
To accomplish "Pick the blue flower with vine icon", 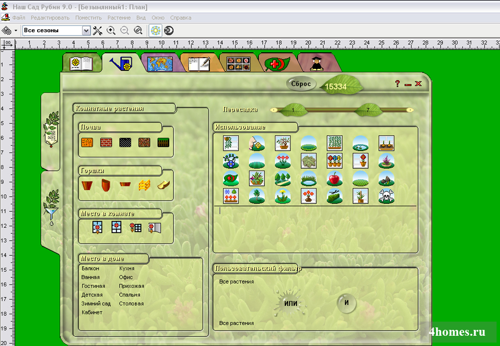I will 231,161.
